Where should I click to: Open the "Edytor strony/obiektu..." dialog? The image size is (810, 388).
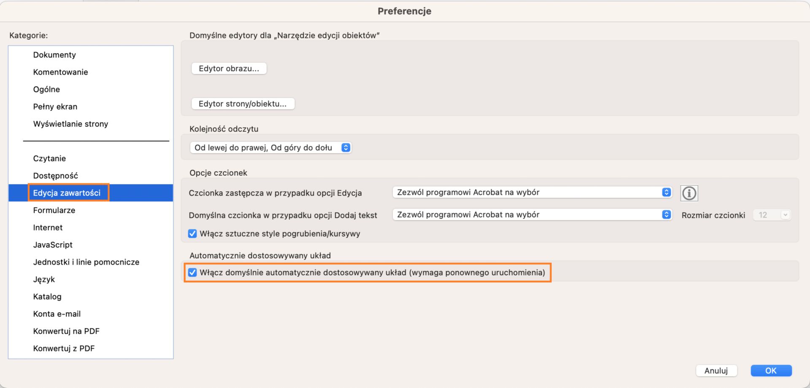pyautogui.click(x=243, y=104)
